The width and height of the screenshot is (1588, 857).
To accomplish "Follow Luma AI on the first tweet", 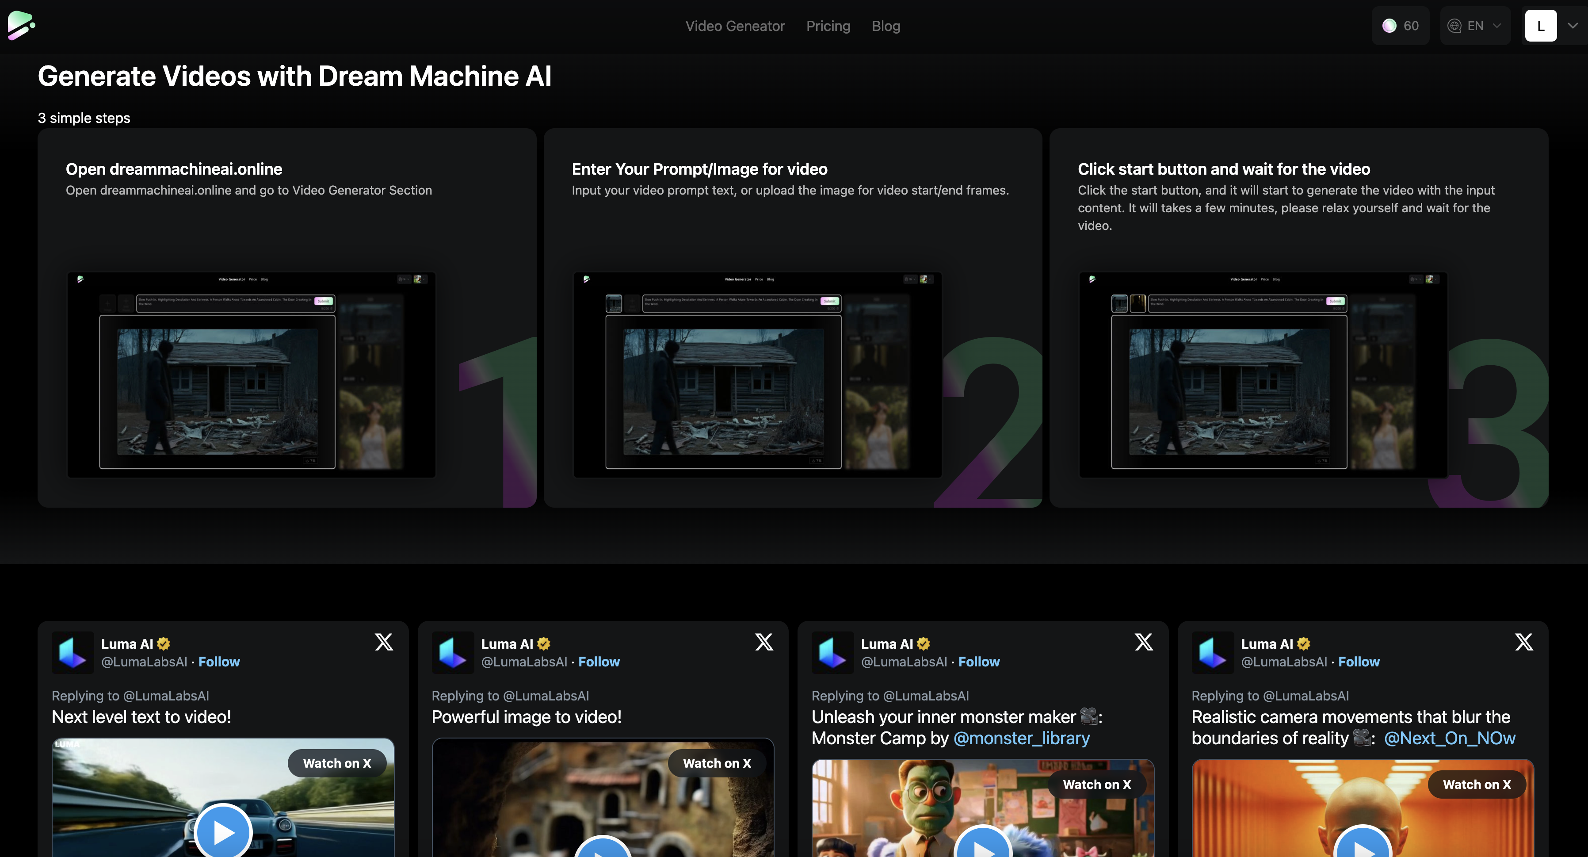I will [219, 662].
